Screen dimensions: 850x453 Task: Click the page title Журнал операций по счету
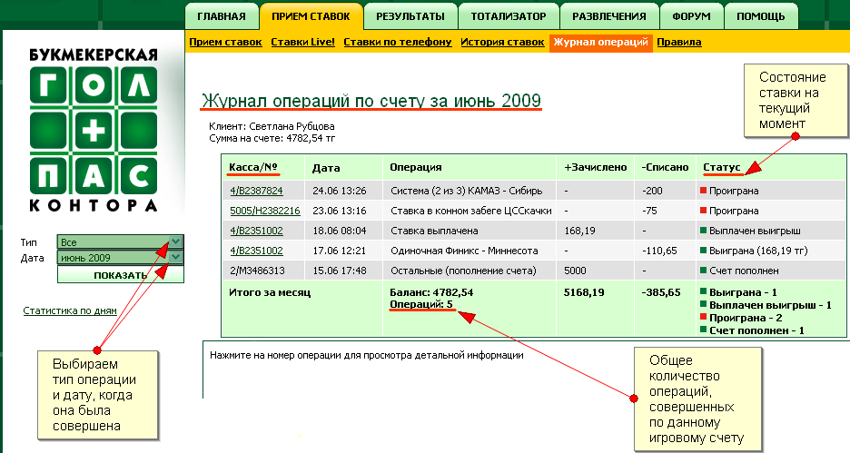pos(371,101)
